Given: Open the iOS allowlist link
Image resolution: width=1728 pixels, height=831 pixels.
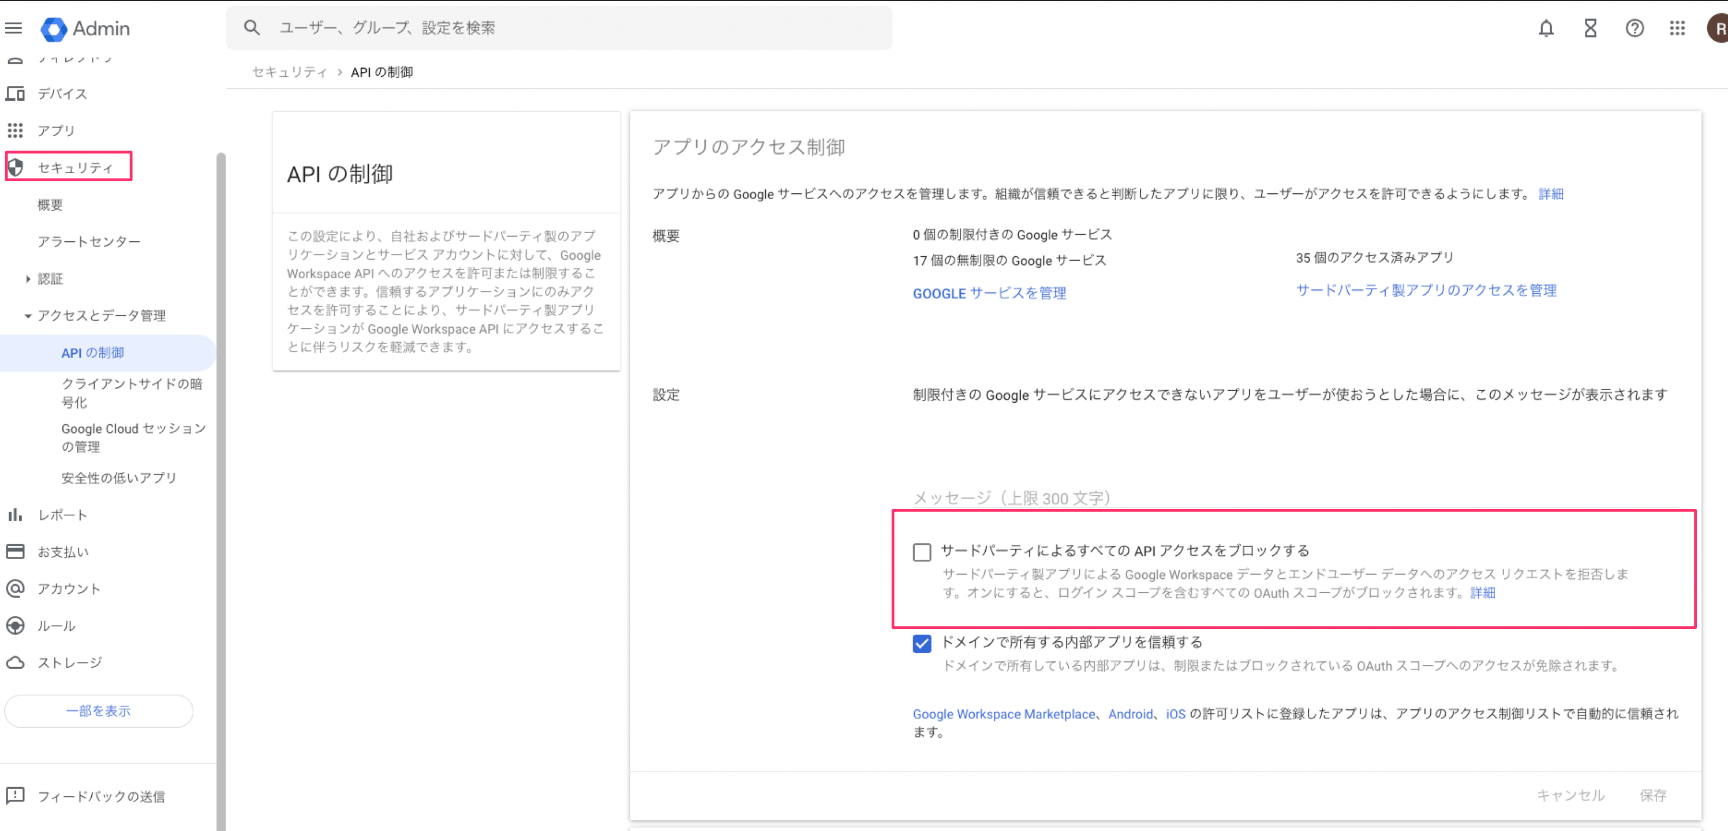Looking at the screenshot, I should tap(1175, 714).
